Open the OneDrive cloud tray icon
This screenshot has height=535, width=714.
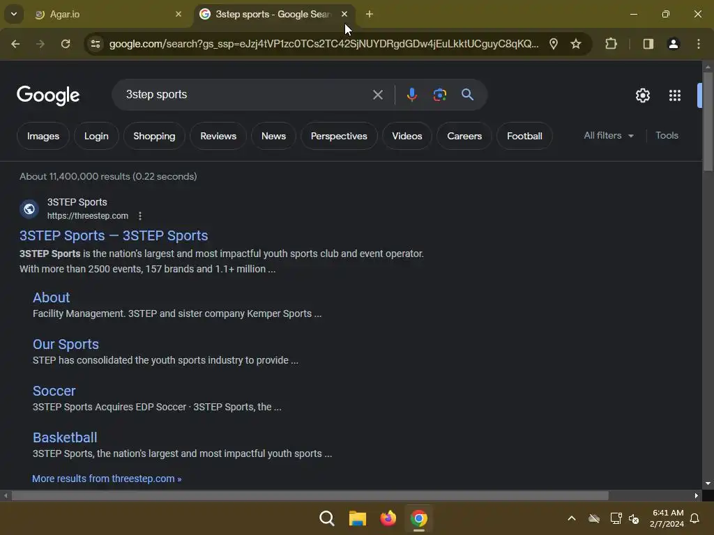pos(594,518)
